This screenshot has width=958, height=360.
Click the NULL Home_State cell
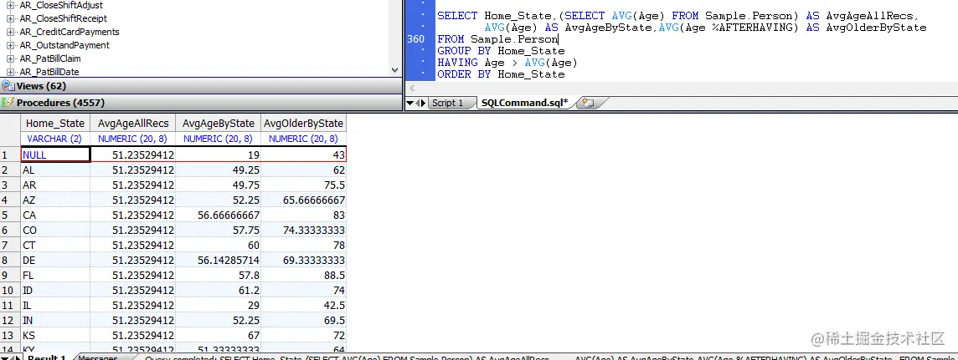tap(55, 155)
